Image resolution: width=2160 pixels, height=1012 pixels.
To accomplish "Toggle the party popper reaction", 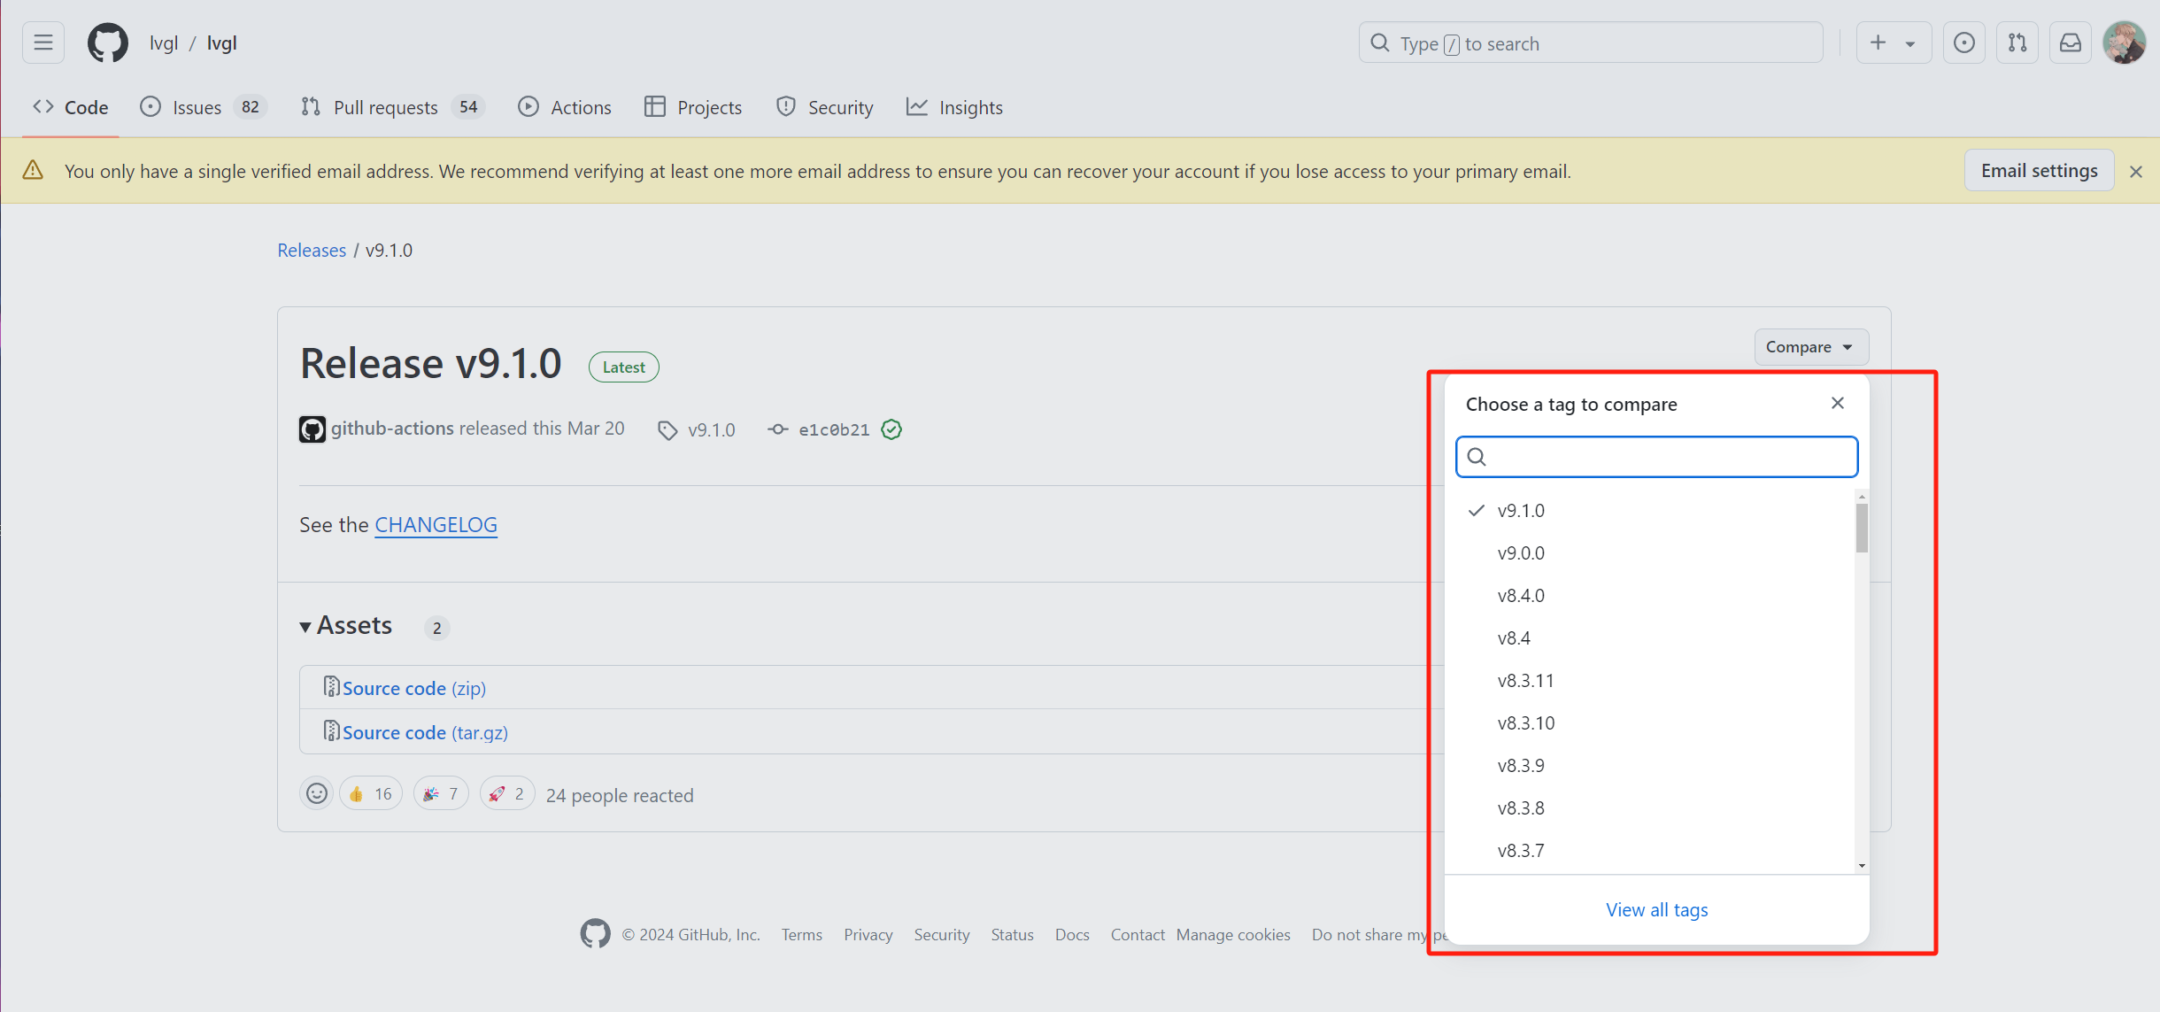I will 441,793.
